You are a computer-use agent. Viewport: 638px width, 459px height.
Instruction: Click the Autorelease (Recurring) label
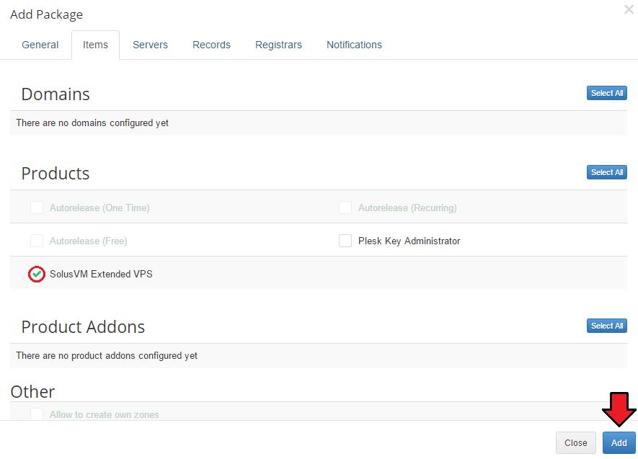coord(407,208)
